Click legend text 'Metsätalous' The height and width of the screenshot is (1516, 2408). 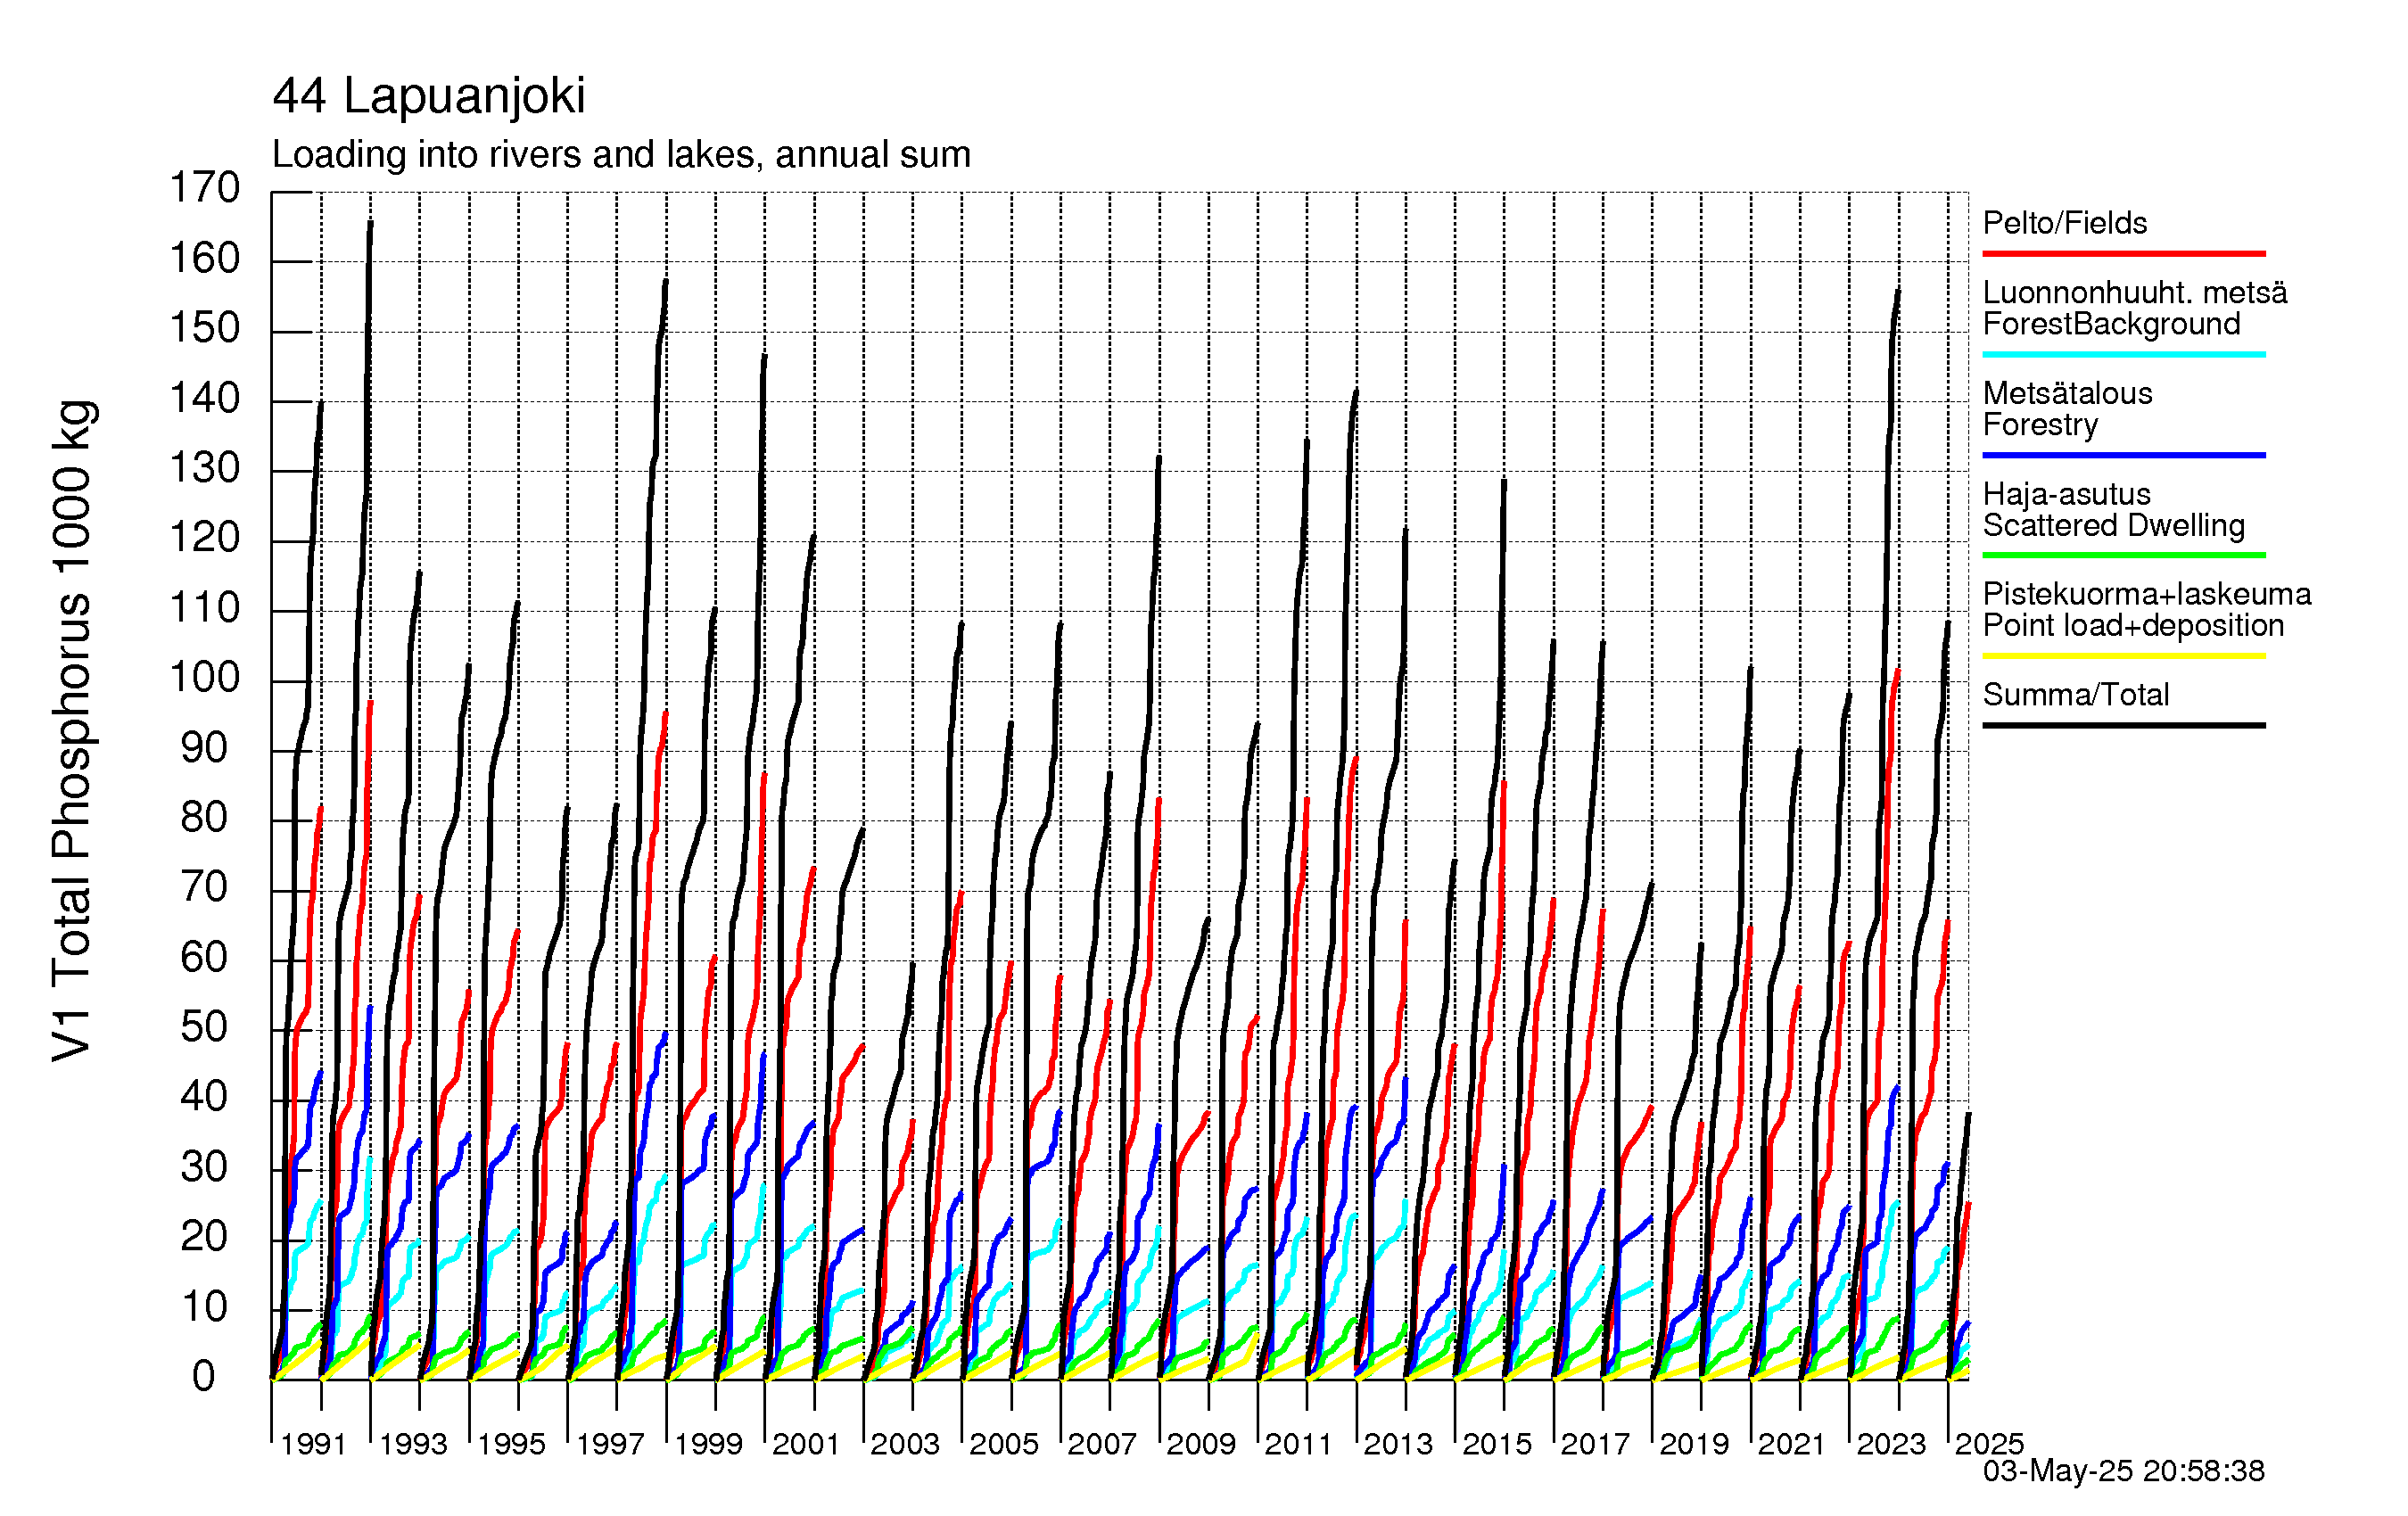point(2068,393)
